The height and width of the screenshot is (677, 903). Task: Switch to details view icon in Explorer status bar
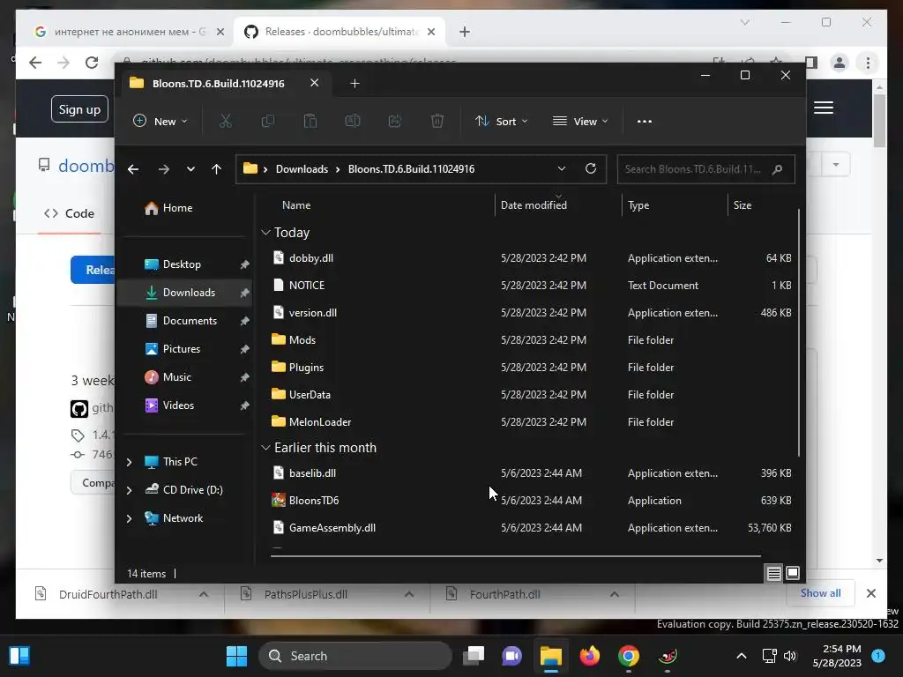[774, 573]
